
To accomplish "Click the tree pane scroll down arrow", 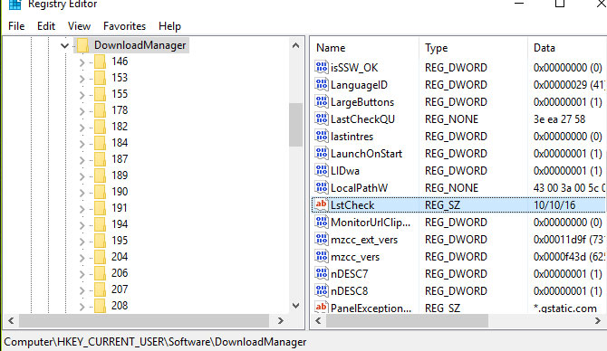I will click(295, 306).
